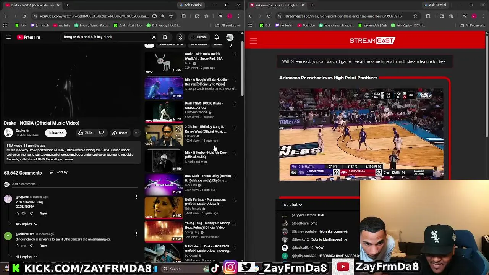Click the YouTube sidebar scrollbar thumb
489x275 pixels.
[243, 69]
